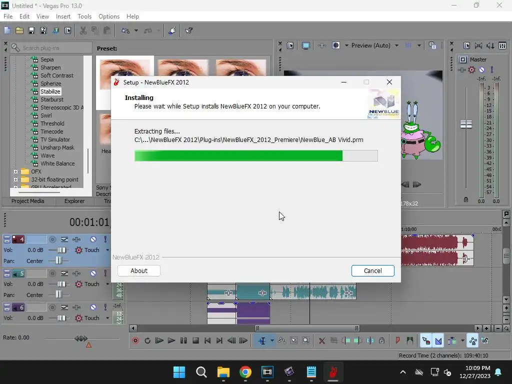Toggle Automatic Crossfades icon
This screenshot has width=512, height=384.
(438, 340)
